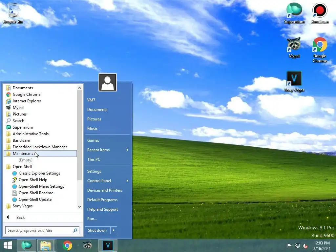The height and width of the screenshot is (252, 336).
Task: Click the Shut down button
Action: [x=97, y=230]
